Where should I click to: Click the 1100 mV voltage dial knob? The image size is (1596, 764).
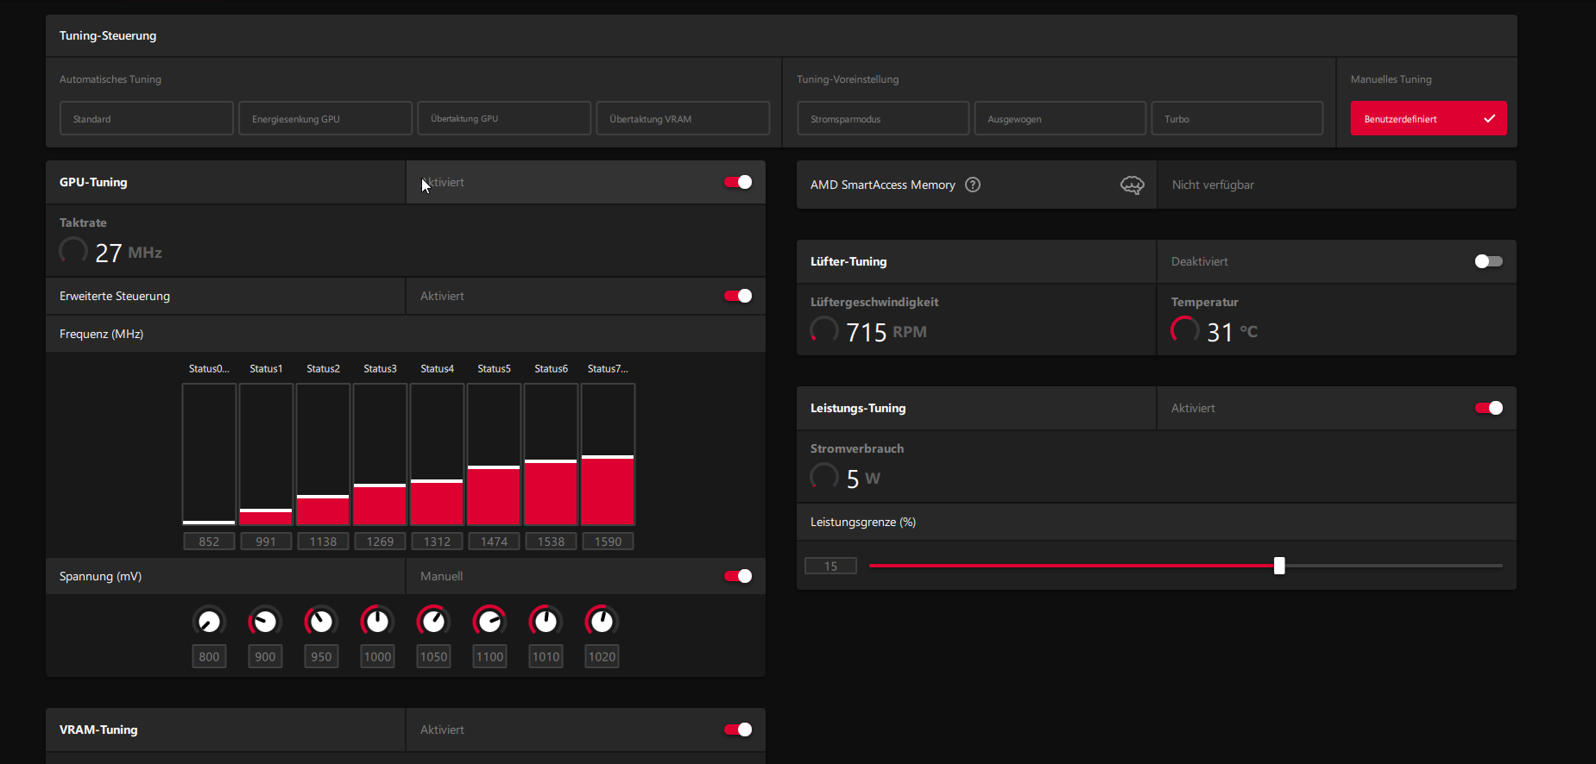(489, 622)
